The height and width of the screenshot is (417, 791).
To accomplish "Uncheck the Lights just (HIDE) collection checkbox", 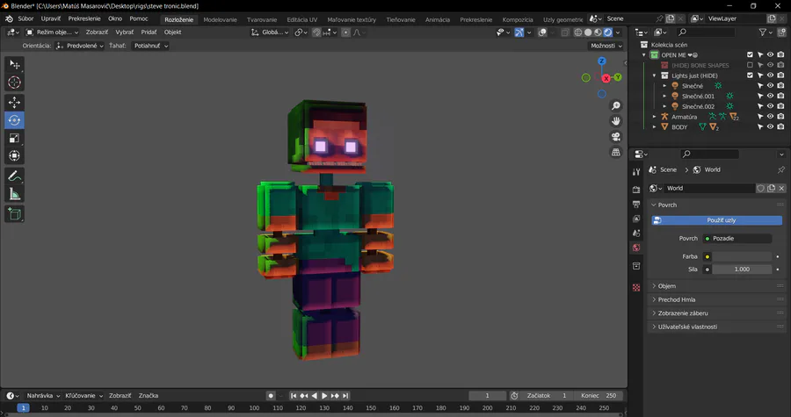I will click(x=750, y=75).
